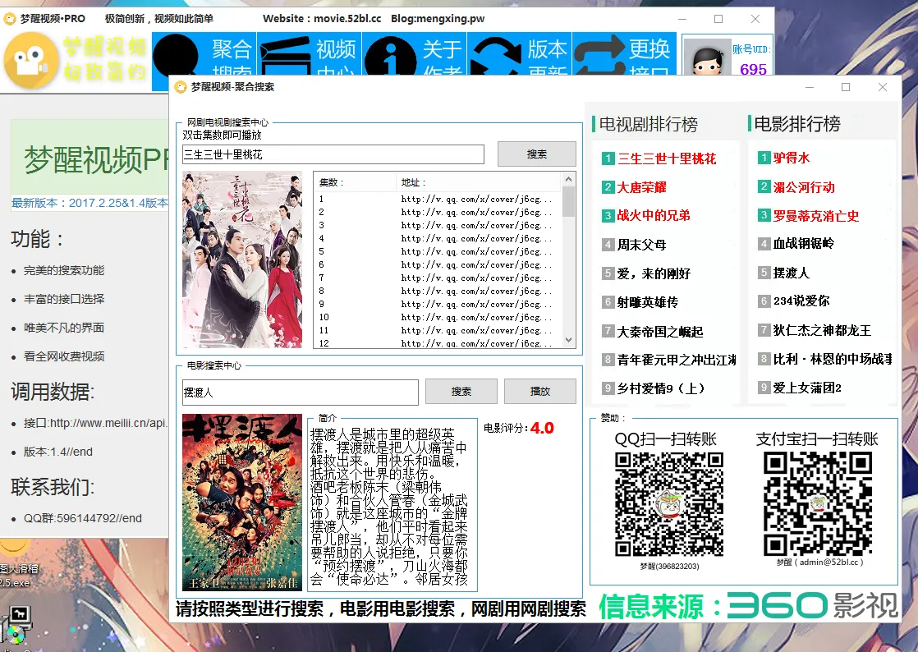Click the movie search input field
The image size is (918, 652).
tap(300, 393)
